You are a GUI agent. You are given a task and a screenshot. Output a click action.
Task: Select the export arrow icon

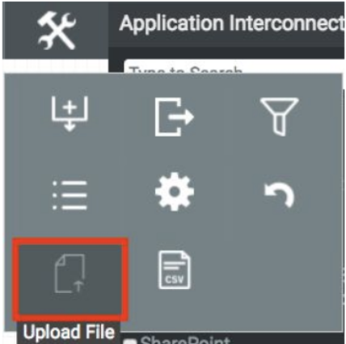pyautogui.click(x=175, y=117)
